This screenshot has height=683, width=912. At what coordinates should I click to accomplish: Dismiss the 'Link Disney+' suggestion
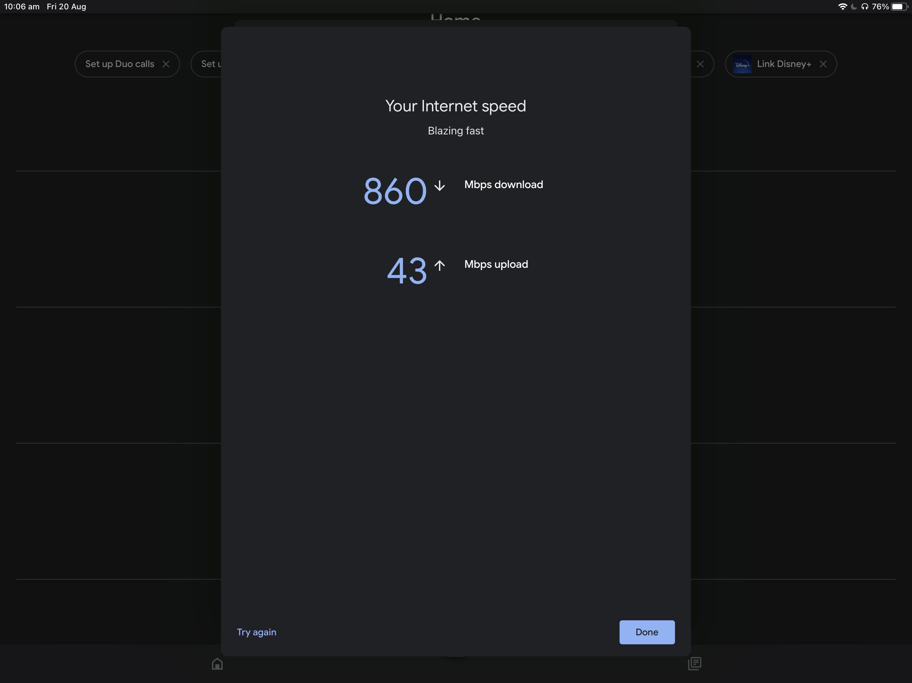[823, 64]
